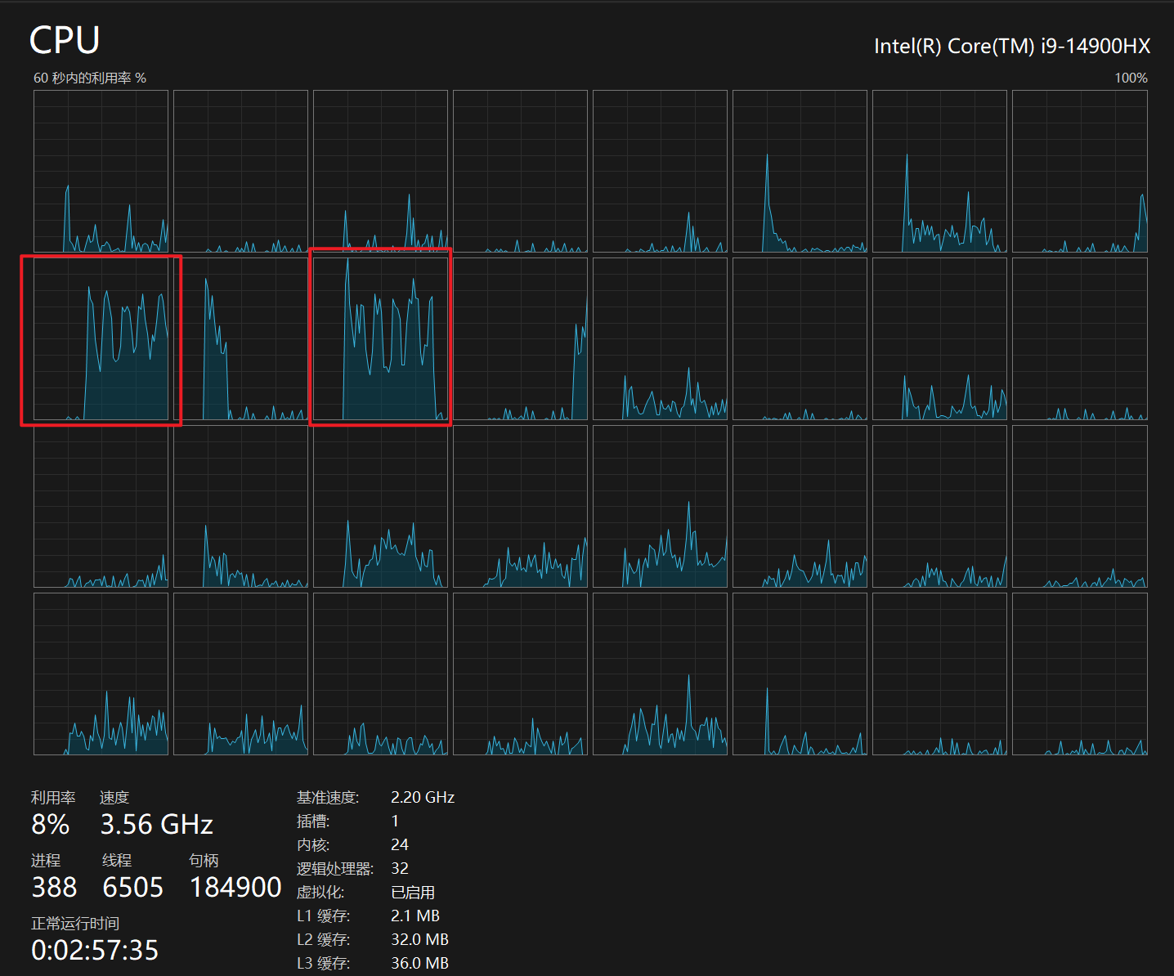The image size is (1174, 976).
Task: Click the "CPU" heading text
Action: (65, 40)
